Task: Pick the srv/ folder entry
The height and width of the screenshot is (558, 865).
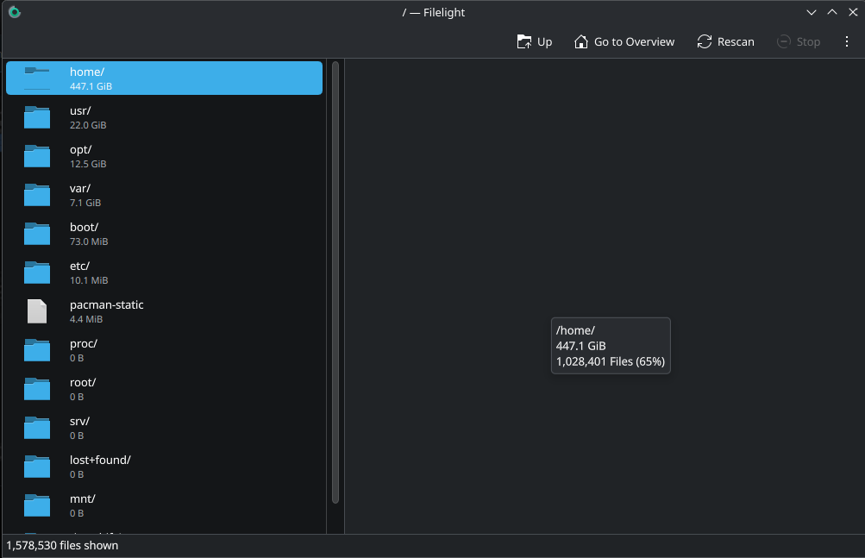Action: (164, 428)
